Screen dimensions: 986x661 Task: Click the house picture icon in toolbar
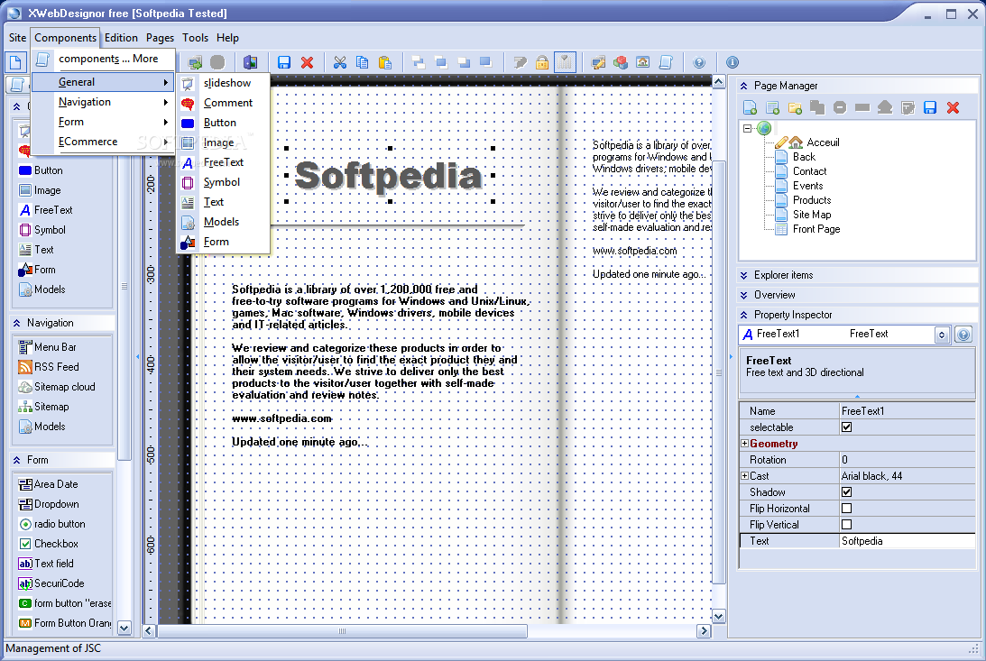642,62
